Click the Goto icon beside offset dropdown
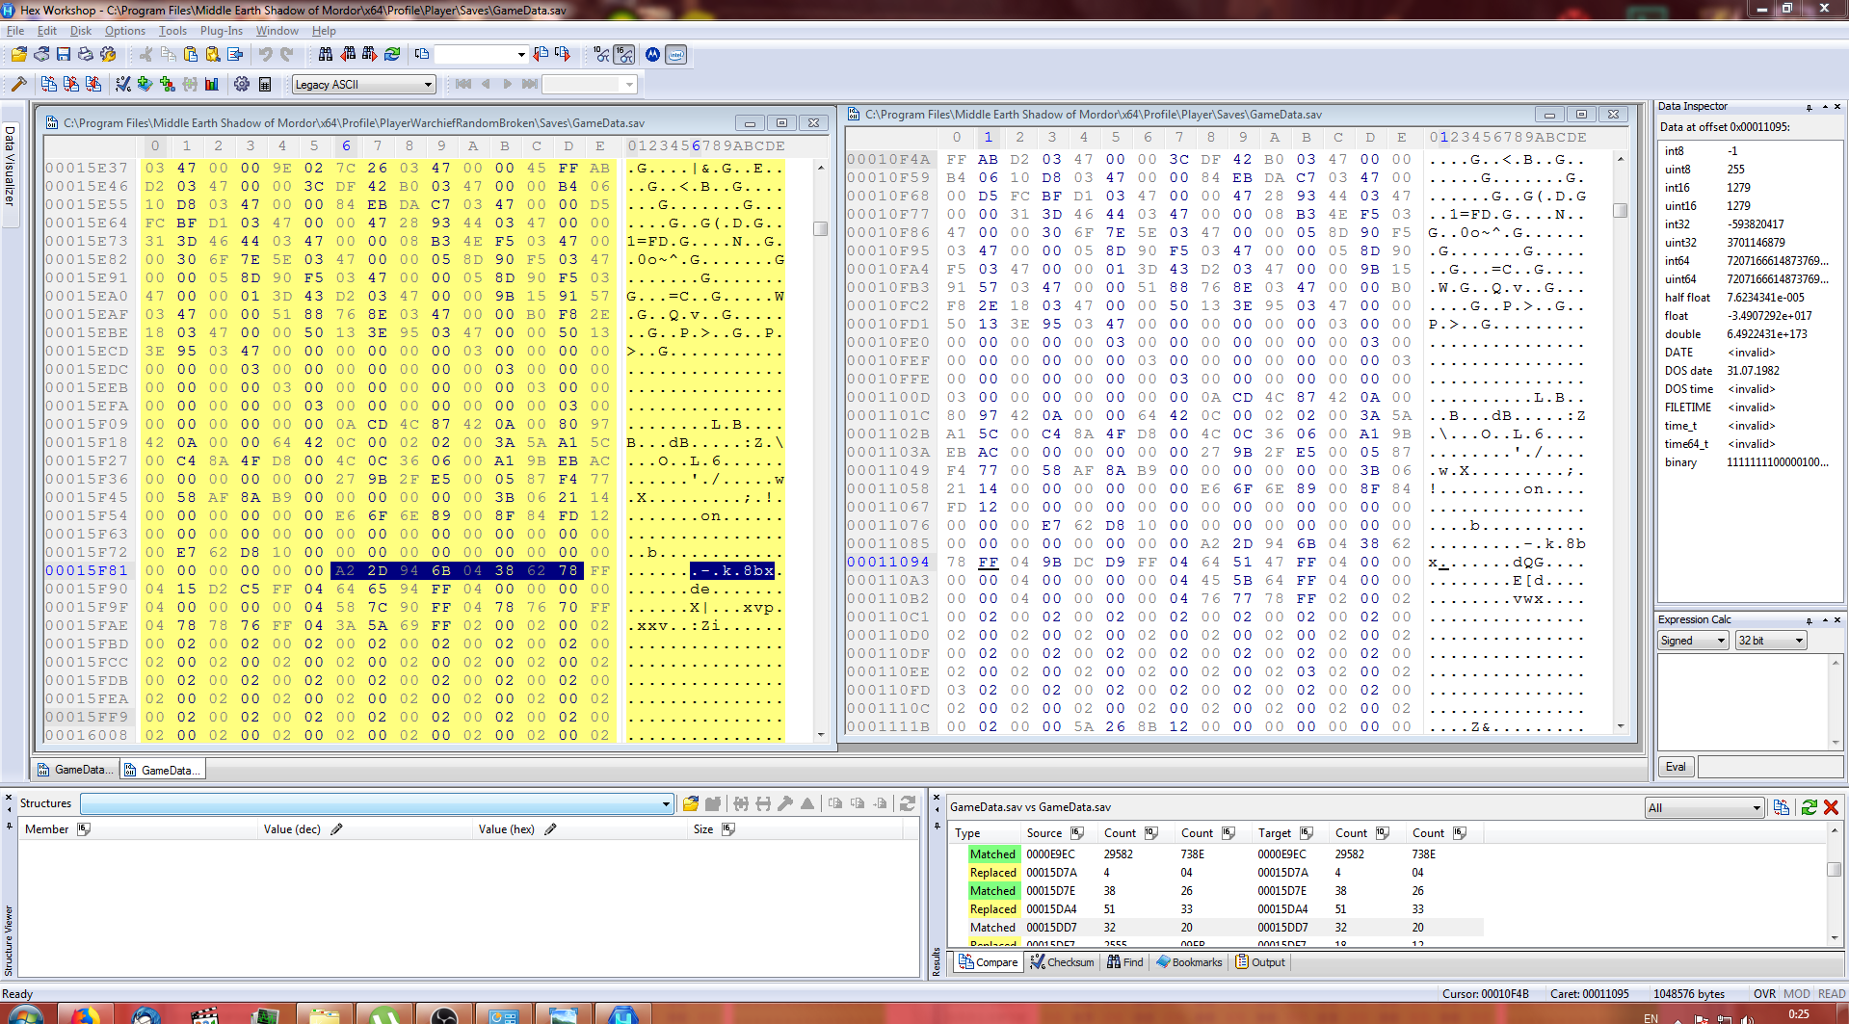 (422, 55)
